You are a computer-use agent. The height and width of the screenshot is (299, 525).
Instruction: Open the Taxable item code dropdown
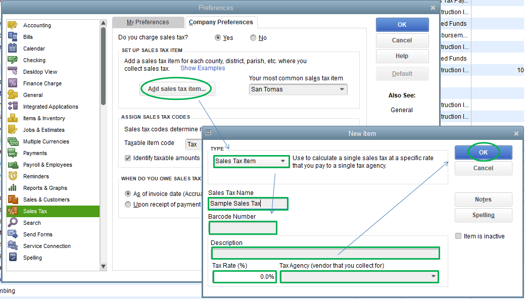click(194, 144)
